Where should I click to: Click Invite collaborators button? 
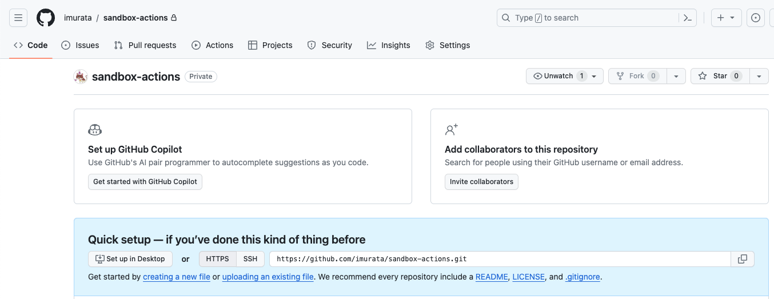[x=481, y=182]
